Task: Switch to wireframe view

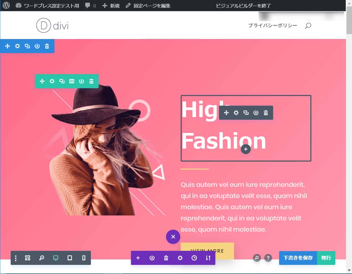Action: click(x=28, y=258)
